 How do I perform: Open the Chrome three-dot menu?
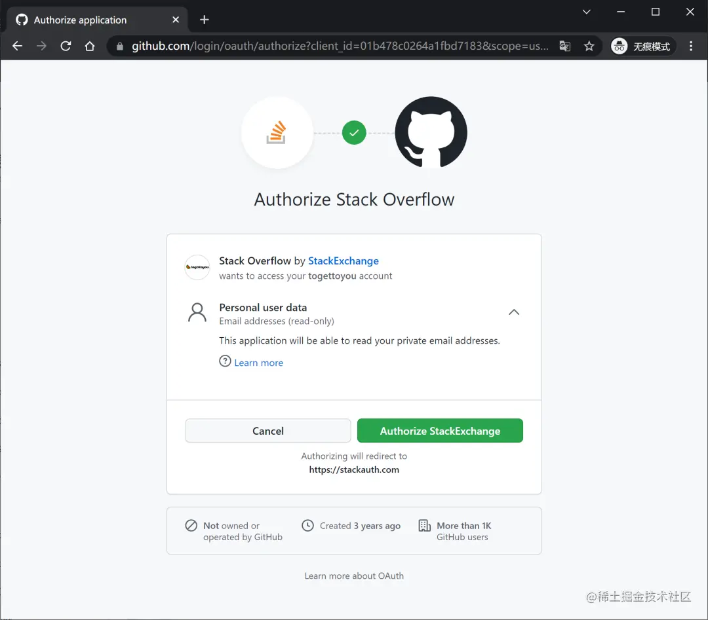click(691, 46)
